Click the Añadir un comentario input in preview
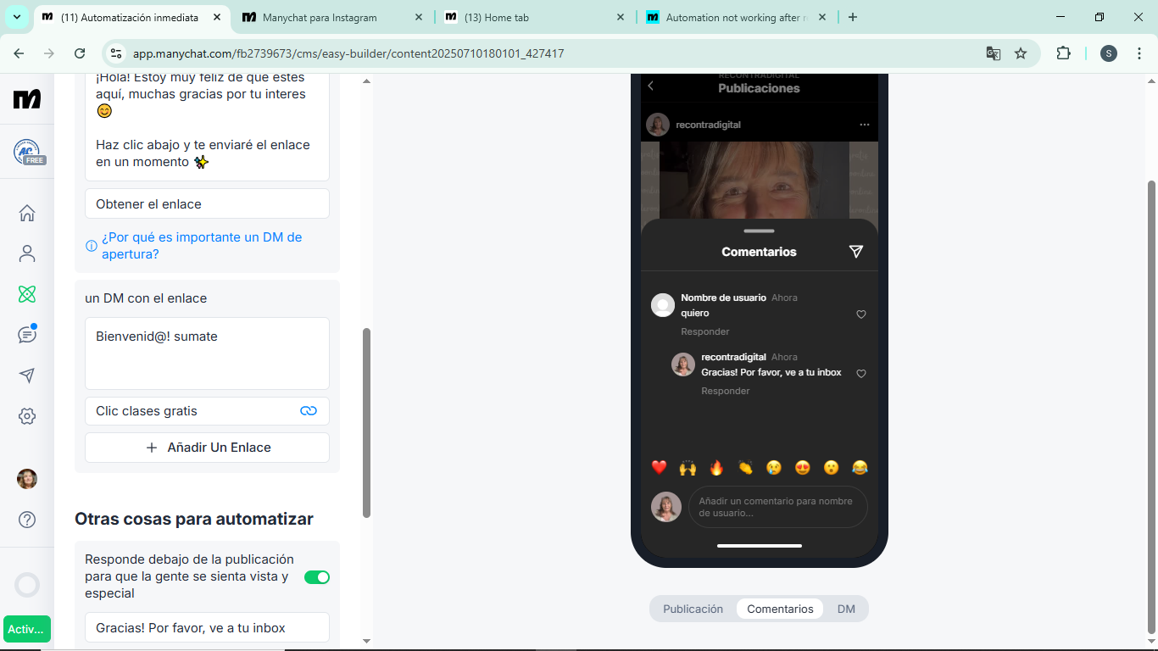Viewport: 1158px width, 651px height. tap(777, 507)
